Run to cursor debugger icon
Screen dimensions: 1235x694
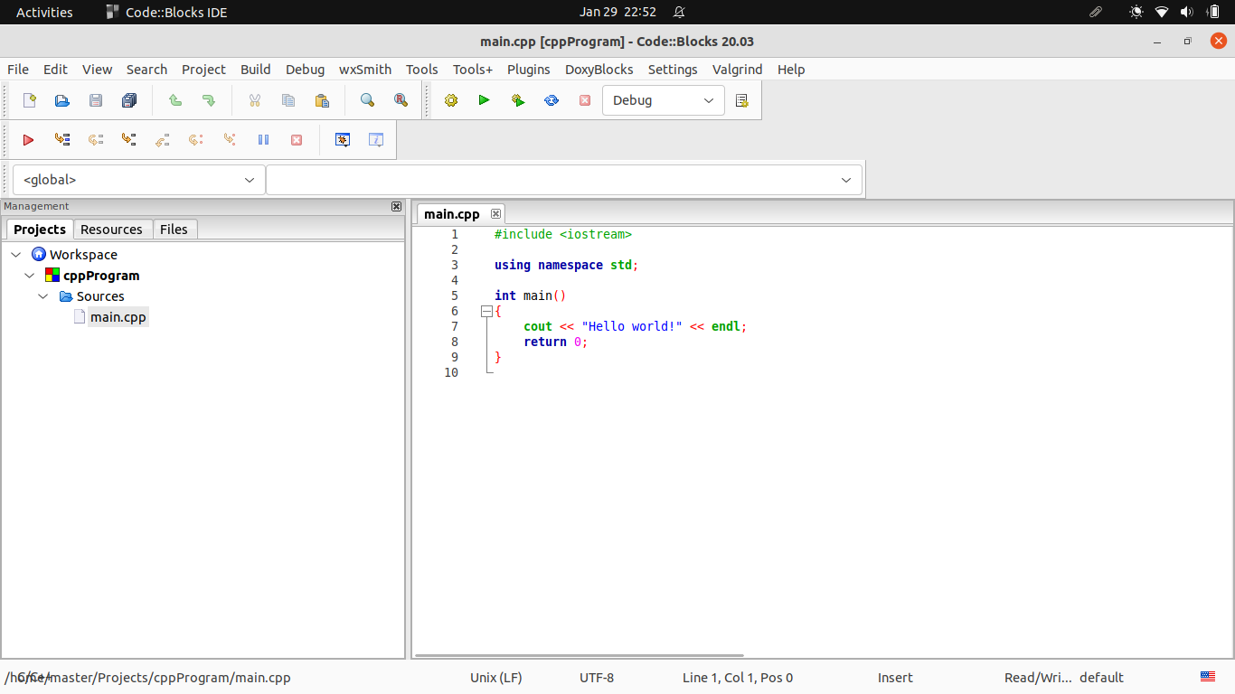tap(62, 140)
